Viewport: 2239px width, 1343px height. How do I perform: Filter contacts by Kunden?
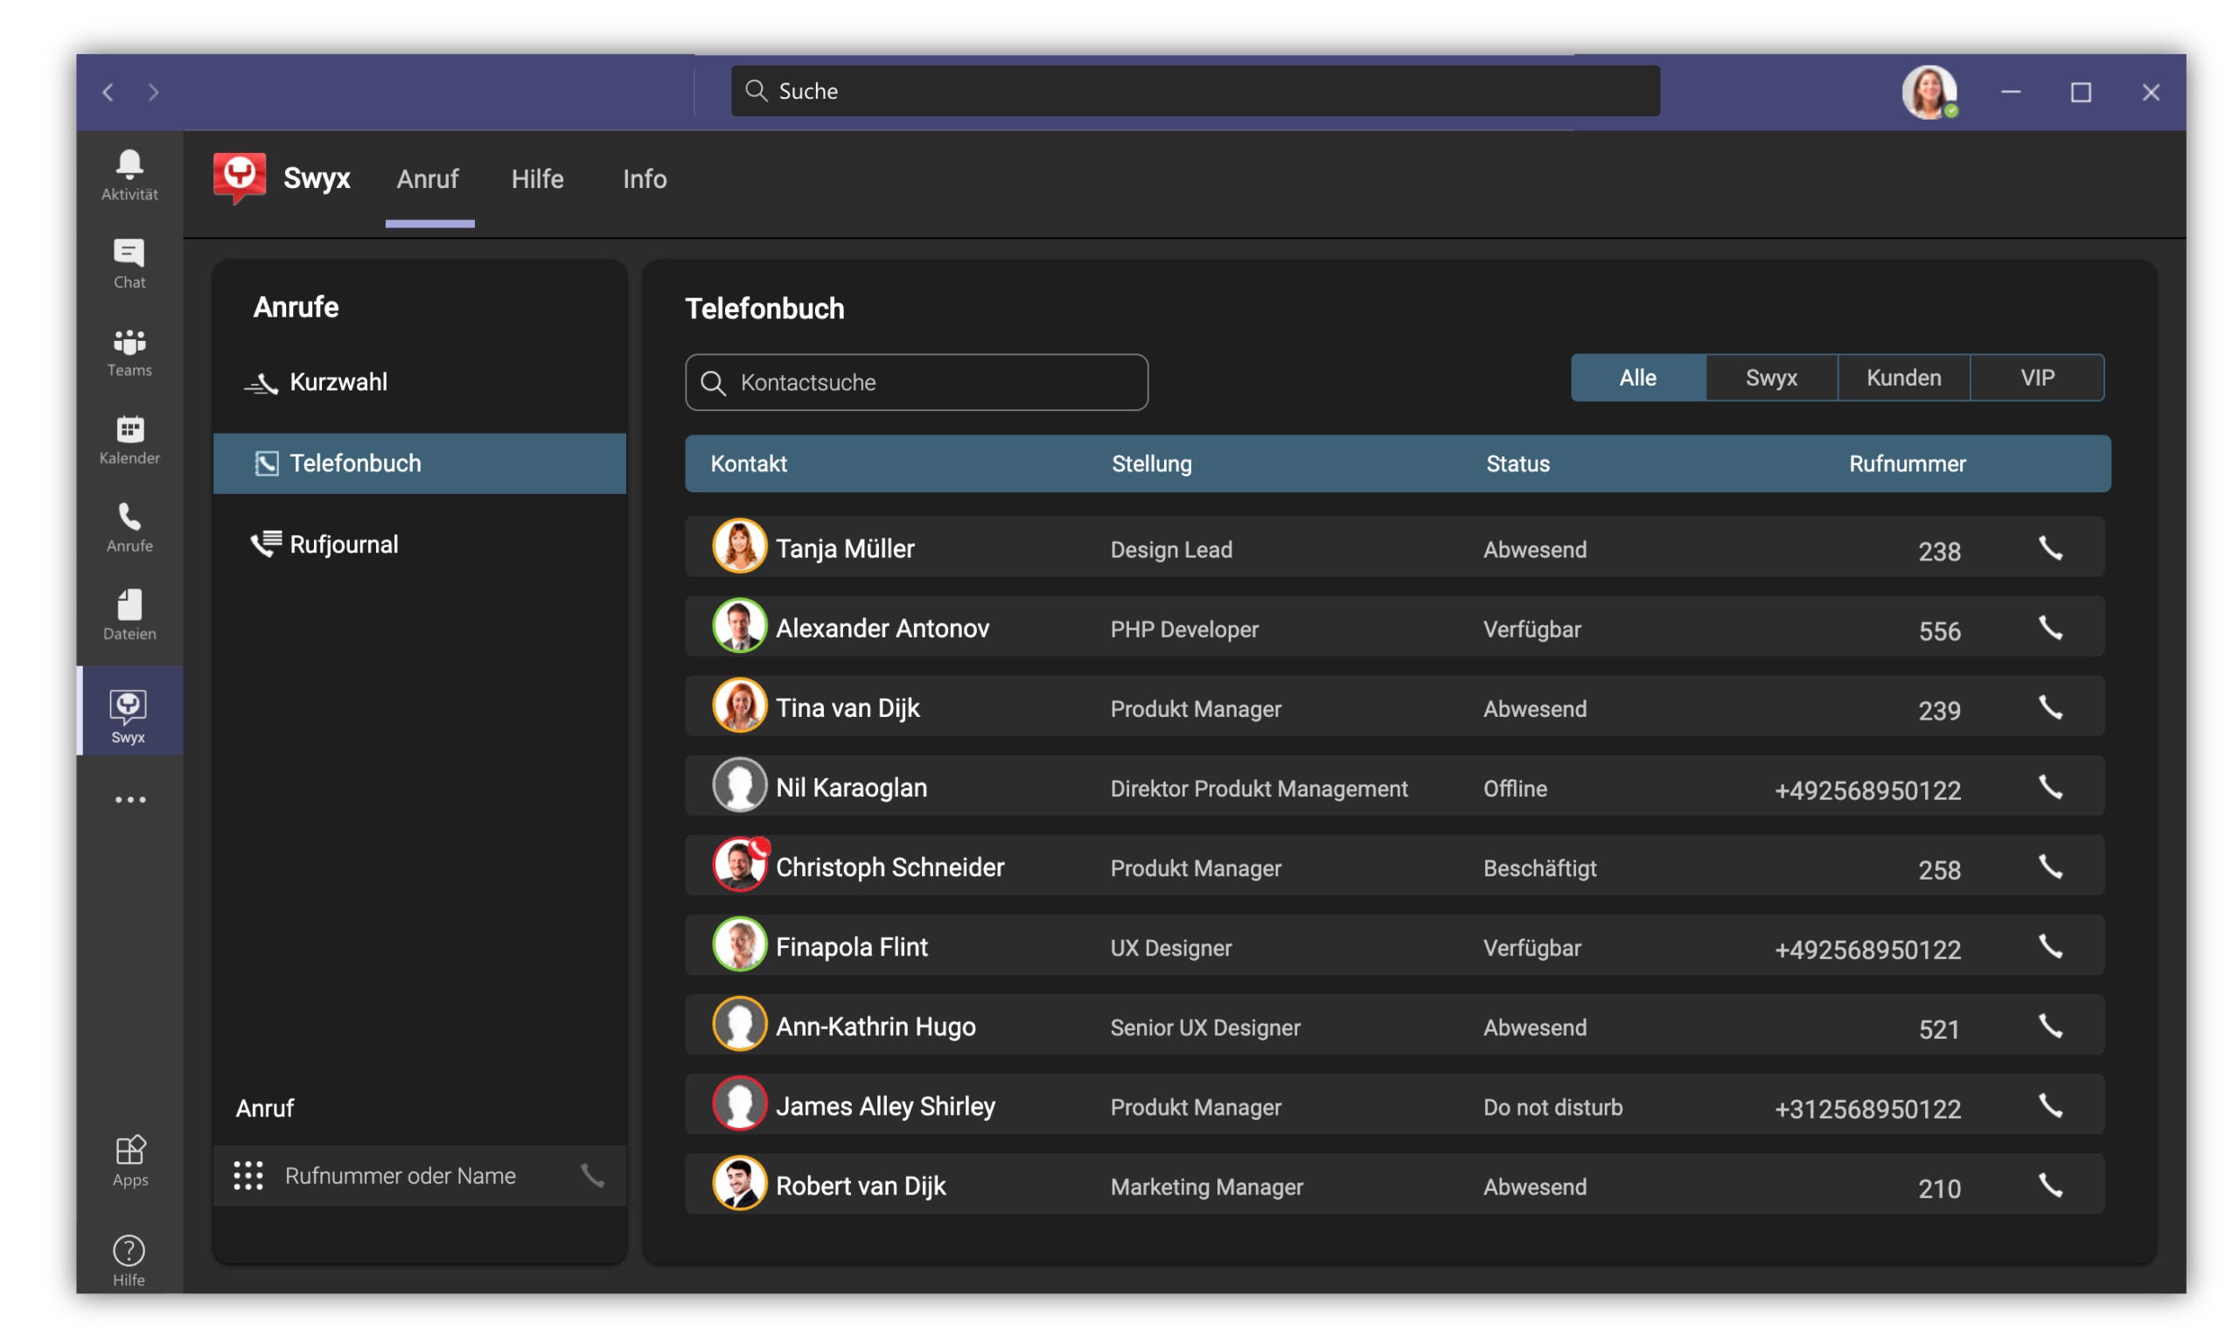tap(1903, 379)
